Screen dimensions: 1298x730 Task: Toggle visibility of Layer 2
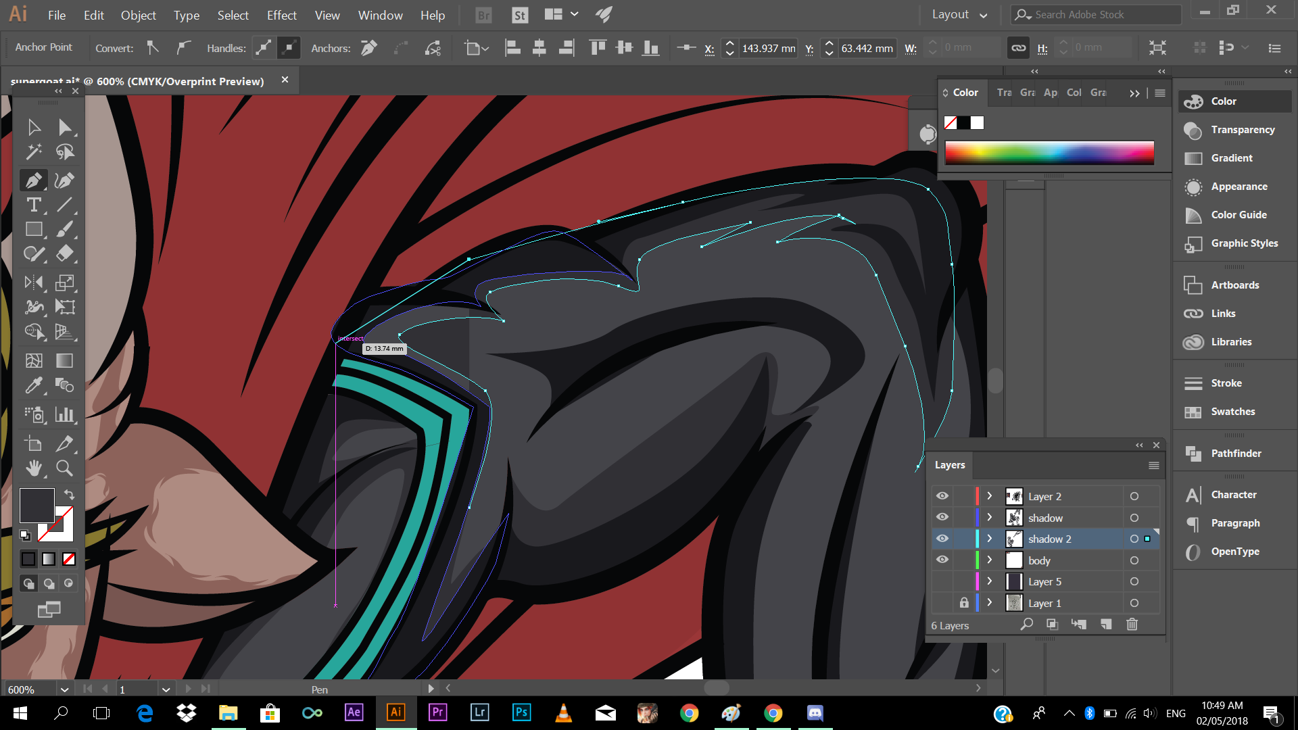coord(942,496)
